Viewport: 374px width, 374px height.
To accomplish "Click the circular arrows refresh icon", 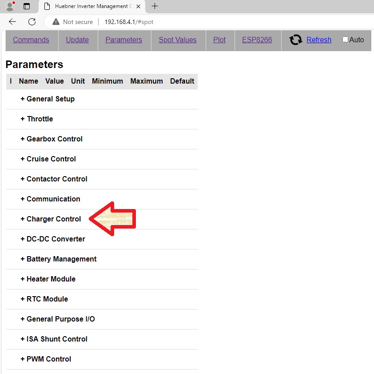I will click(x=296, y=40).
